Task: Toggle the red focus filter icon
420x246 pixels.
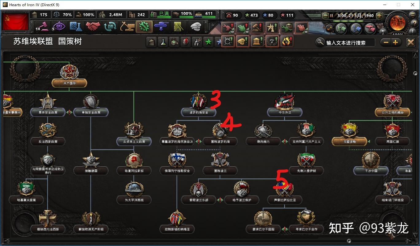Action: 186,42
